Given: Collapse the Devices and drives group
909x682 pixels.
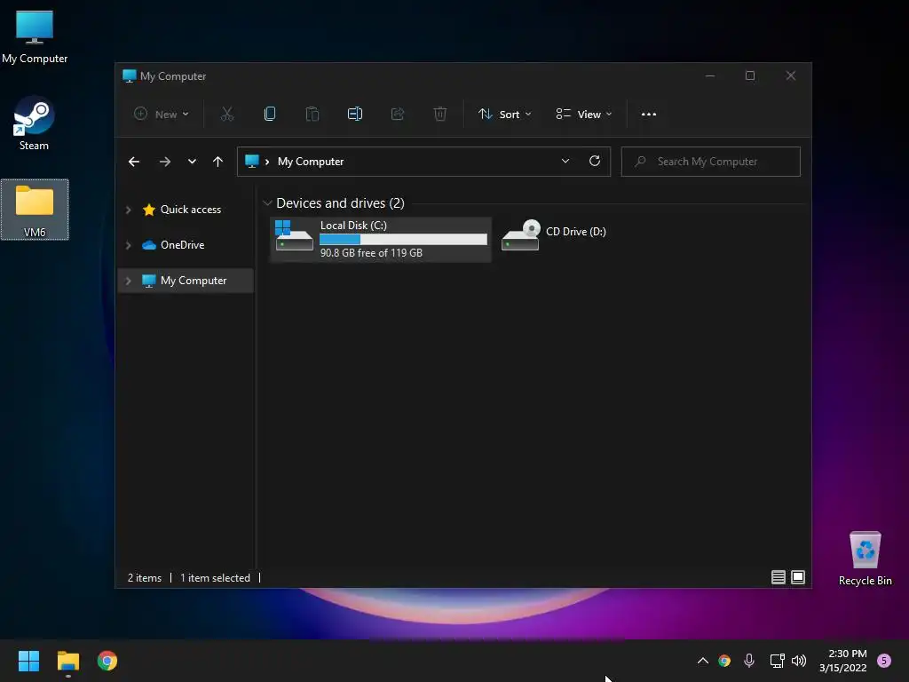Looking at the screenshot, I should (267, 203).
